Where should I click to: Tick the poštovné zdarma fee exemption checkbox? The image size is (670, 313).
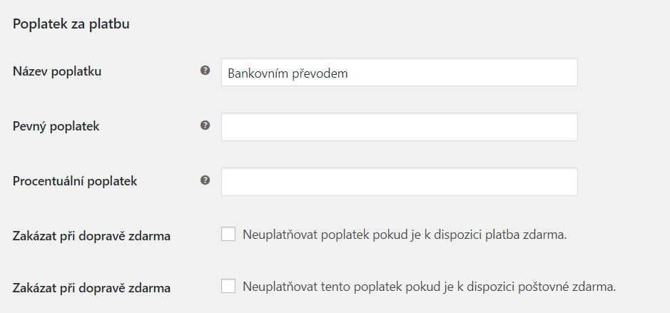click(x=228, y=286)
